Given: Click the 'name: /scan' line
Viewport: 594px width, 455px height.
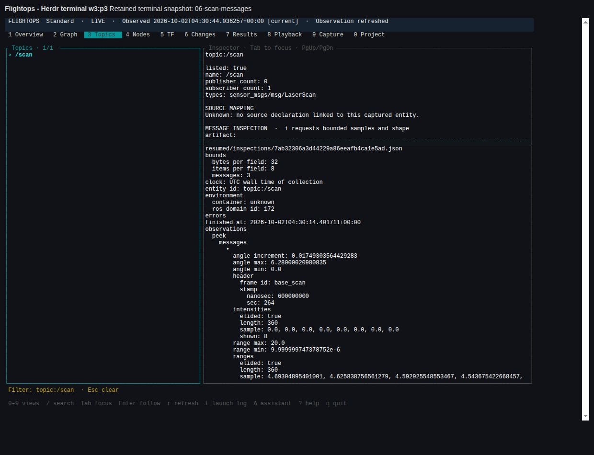Looking at the screenshot, I should (x=224, y=75).
